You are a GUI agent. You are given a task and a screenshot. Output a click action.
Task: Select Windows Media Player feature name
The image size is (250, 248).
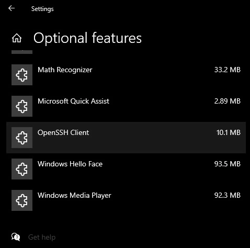[x=74, y=196]
